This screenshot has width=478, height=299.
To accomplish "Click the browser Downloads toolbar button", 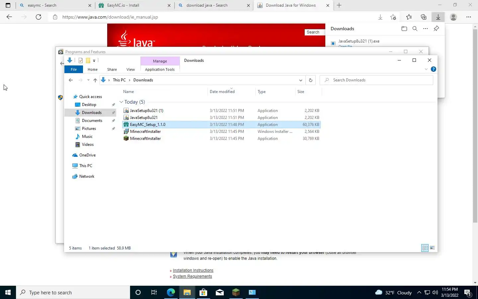I will pyautogui.click(x=438, y=17).
